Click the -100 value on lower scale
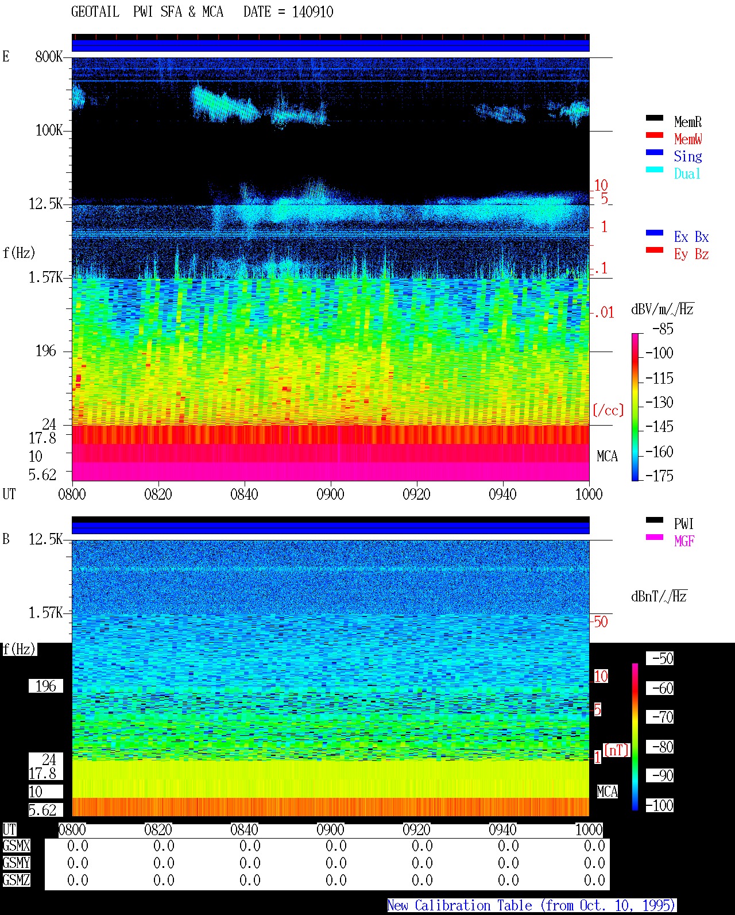 (659, 806)
